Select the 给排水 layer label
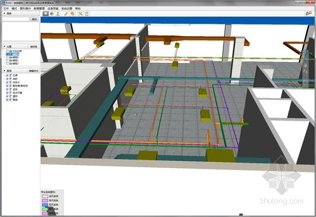This screenshot has width=316, height=217. point(16,82)
